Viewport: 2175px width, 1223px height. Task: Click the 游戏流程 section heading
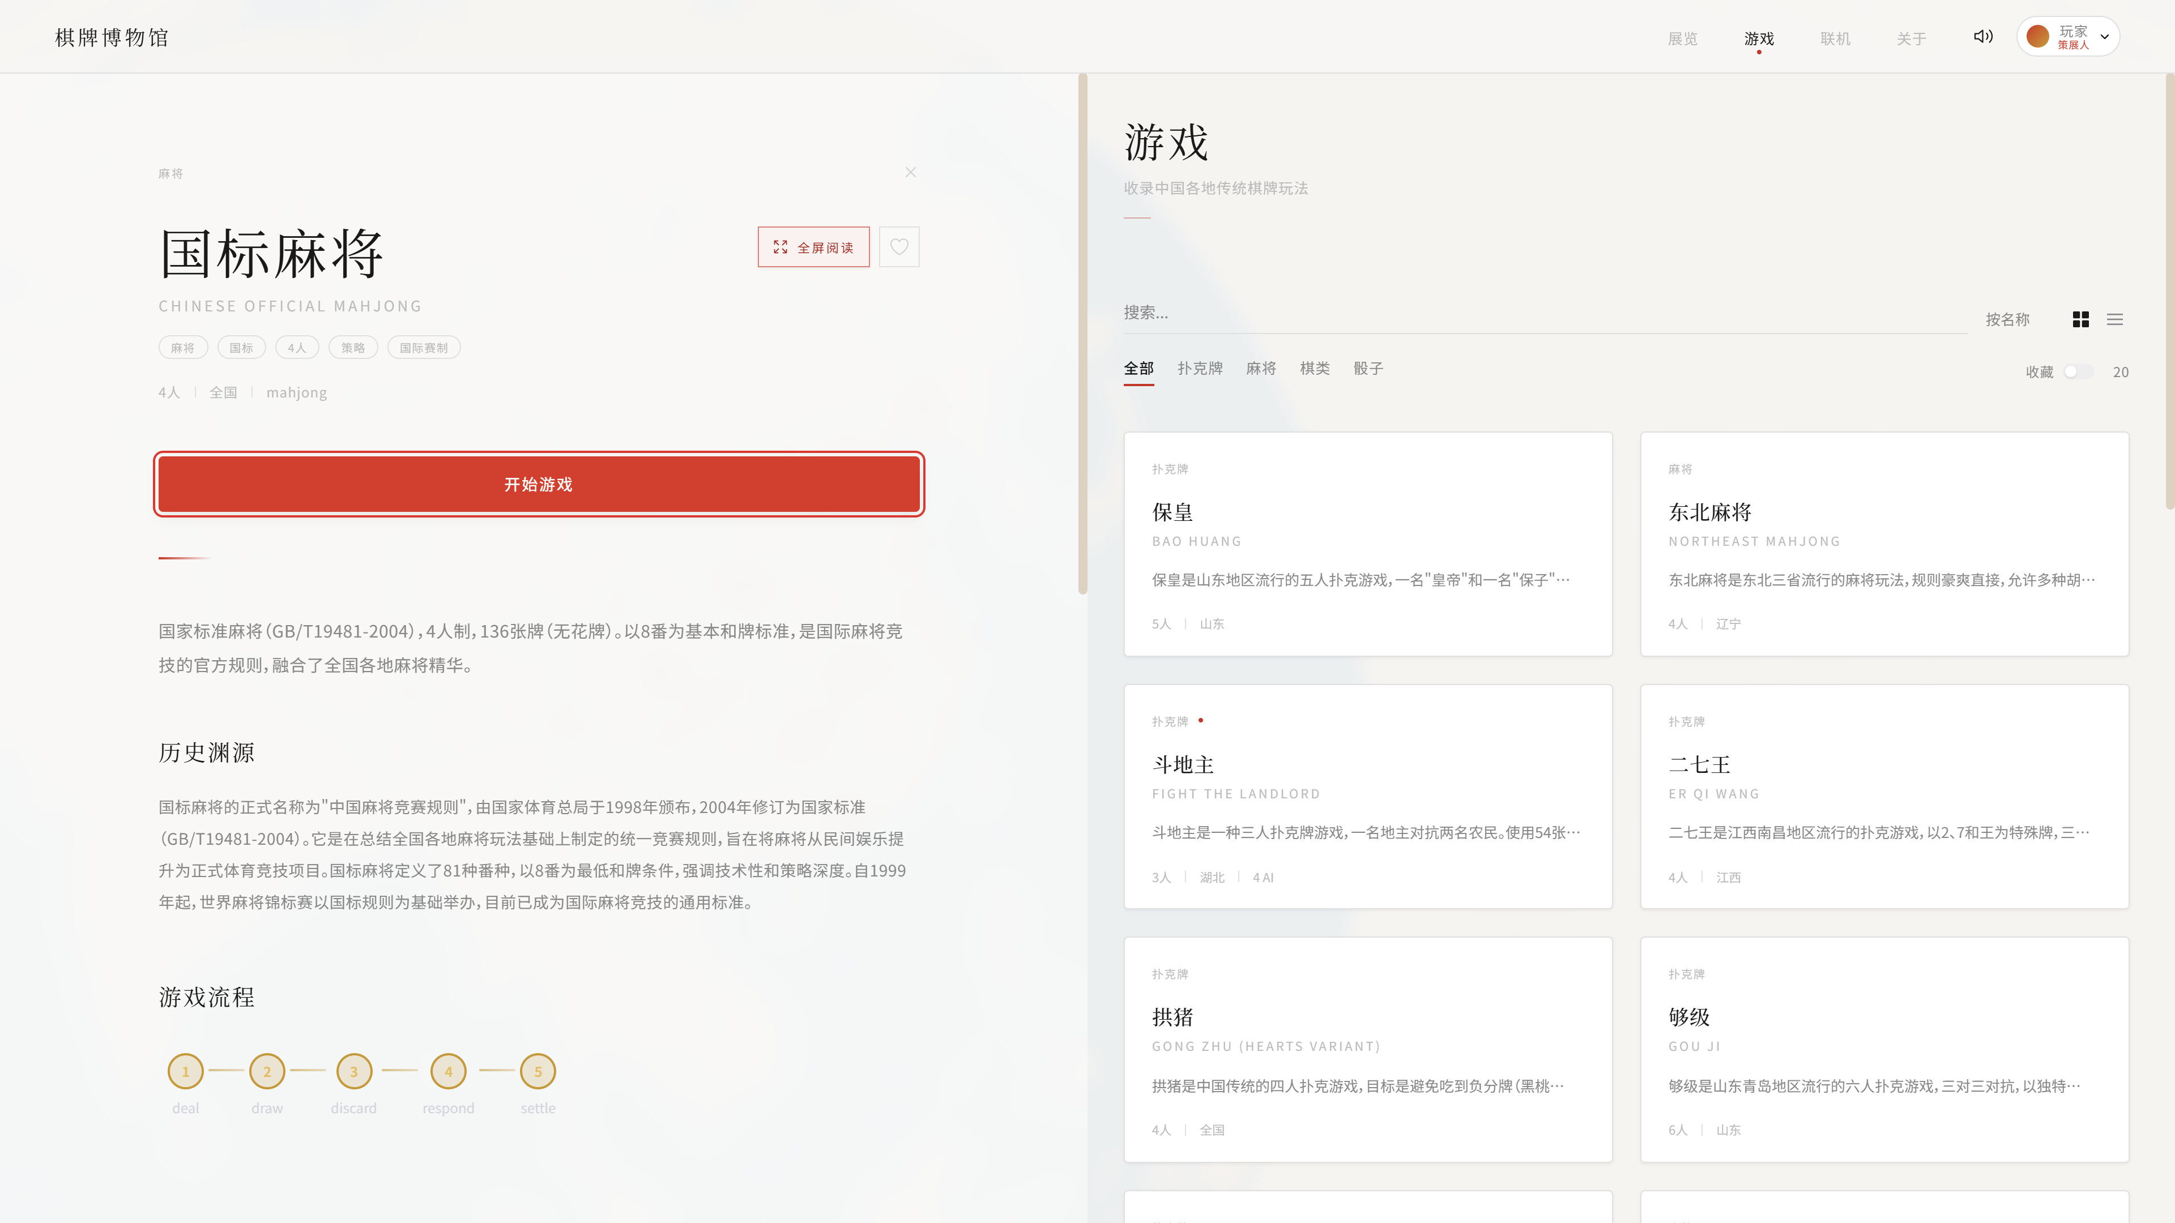tap(207, 997)
